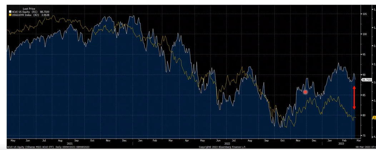Click the 85 label on the price axis

click(364, 95)
